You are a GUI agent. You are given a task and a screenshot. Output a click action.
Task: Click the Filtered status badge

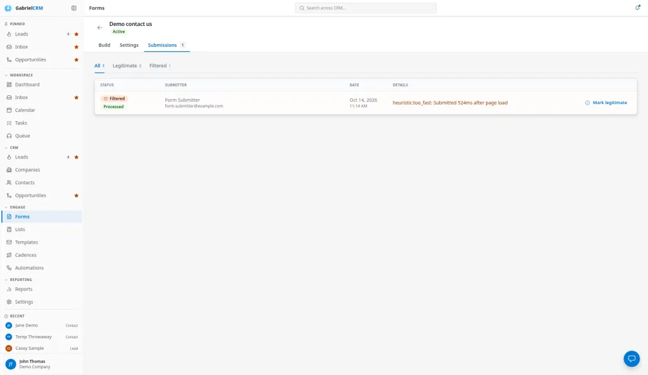coord(115,98)
